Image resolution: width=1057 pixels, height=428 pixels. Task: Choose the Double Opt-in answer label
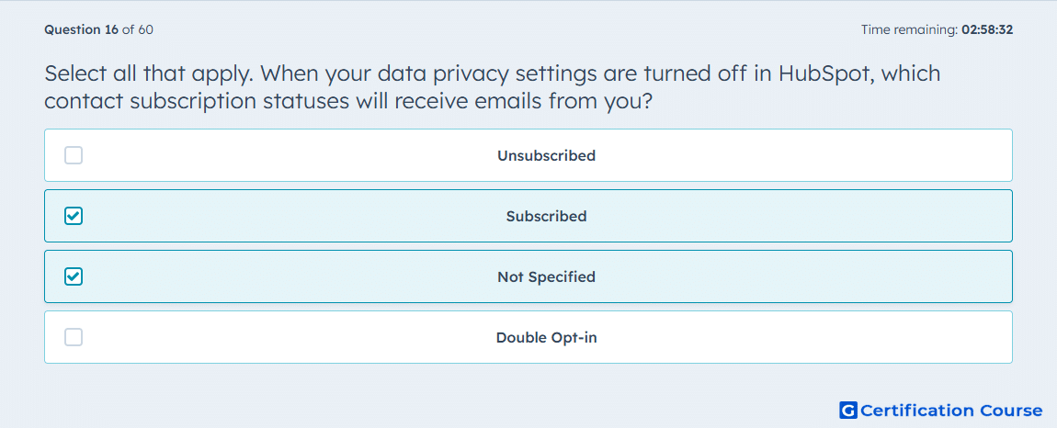point(546,338)
